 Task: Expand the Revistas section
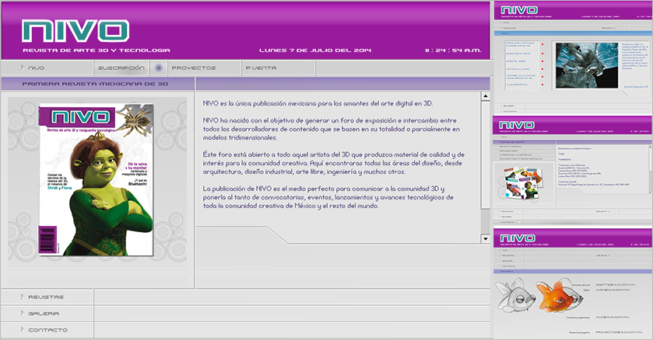coord(46,297)
